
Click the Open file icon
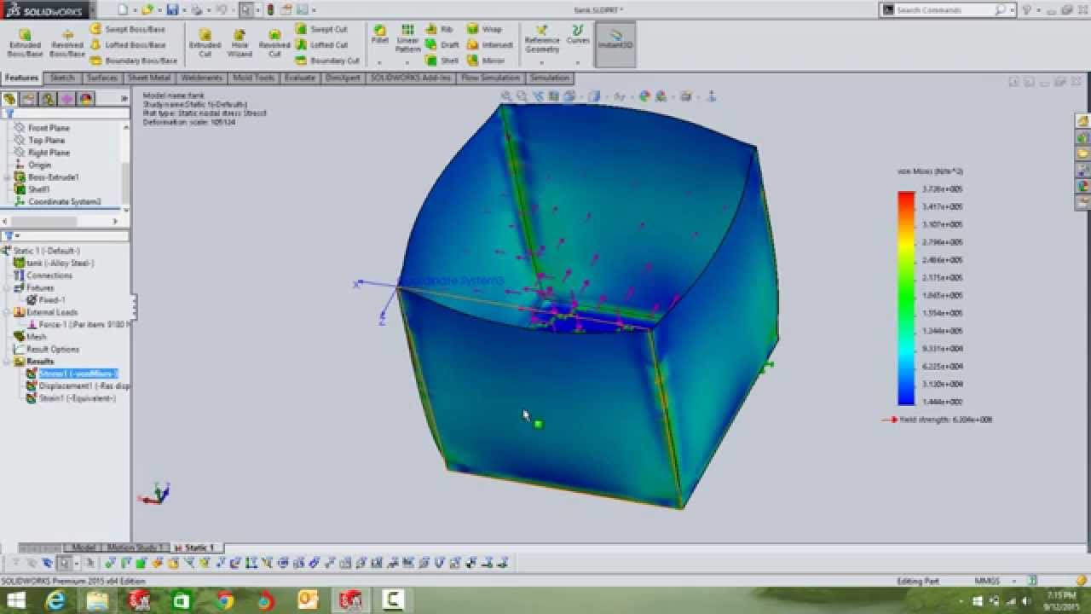147,10
